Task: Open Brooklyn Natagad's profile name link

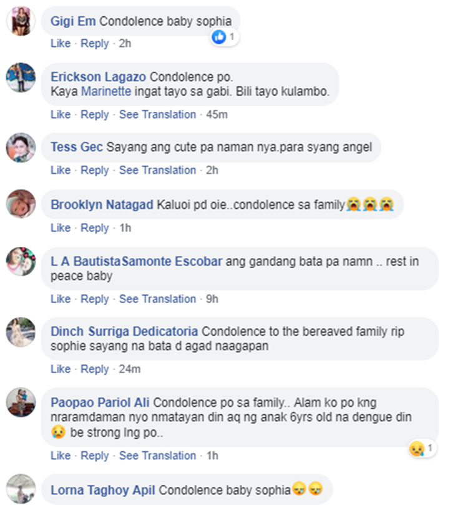Action: (x=102, y=205)
